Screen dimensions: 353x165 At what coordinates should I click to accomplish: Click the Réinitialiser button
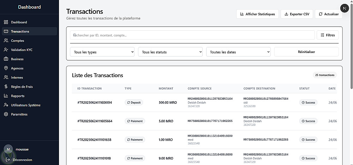point(306,52)
